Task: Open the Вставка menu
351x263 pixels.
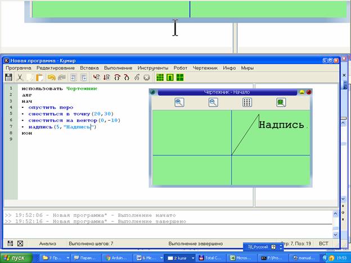Action: [x=89, y=68]
